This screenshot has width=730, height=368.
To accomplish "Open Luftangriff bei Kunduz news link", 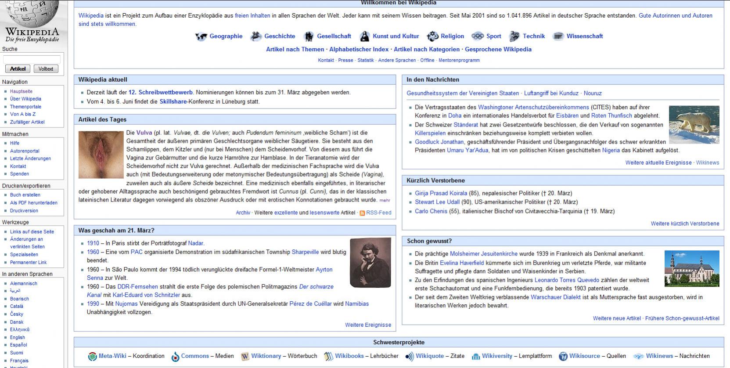I will click(551, 94).
